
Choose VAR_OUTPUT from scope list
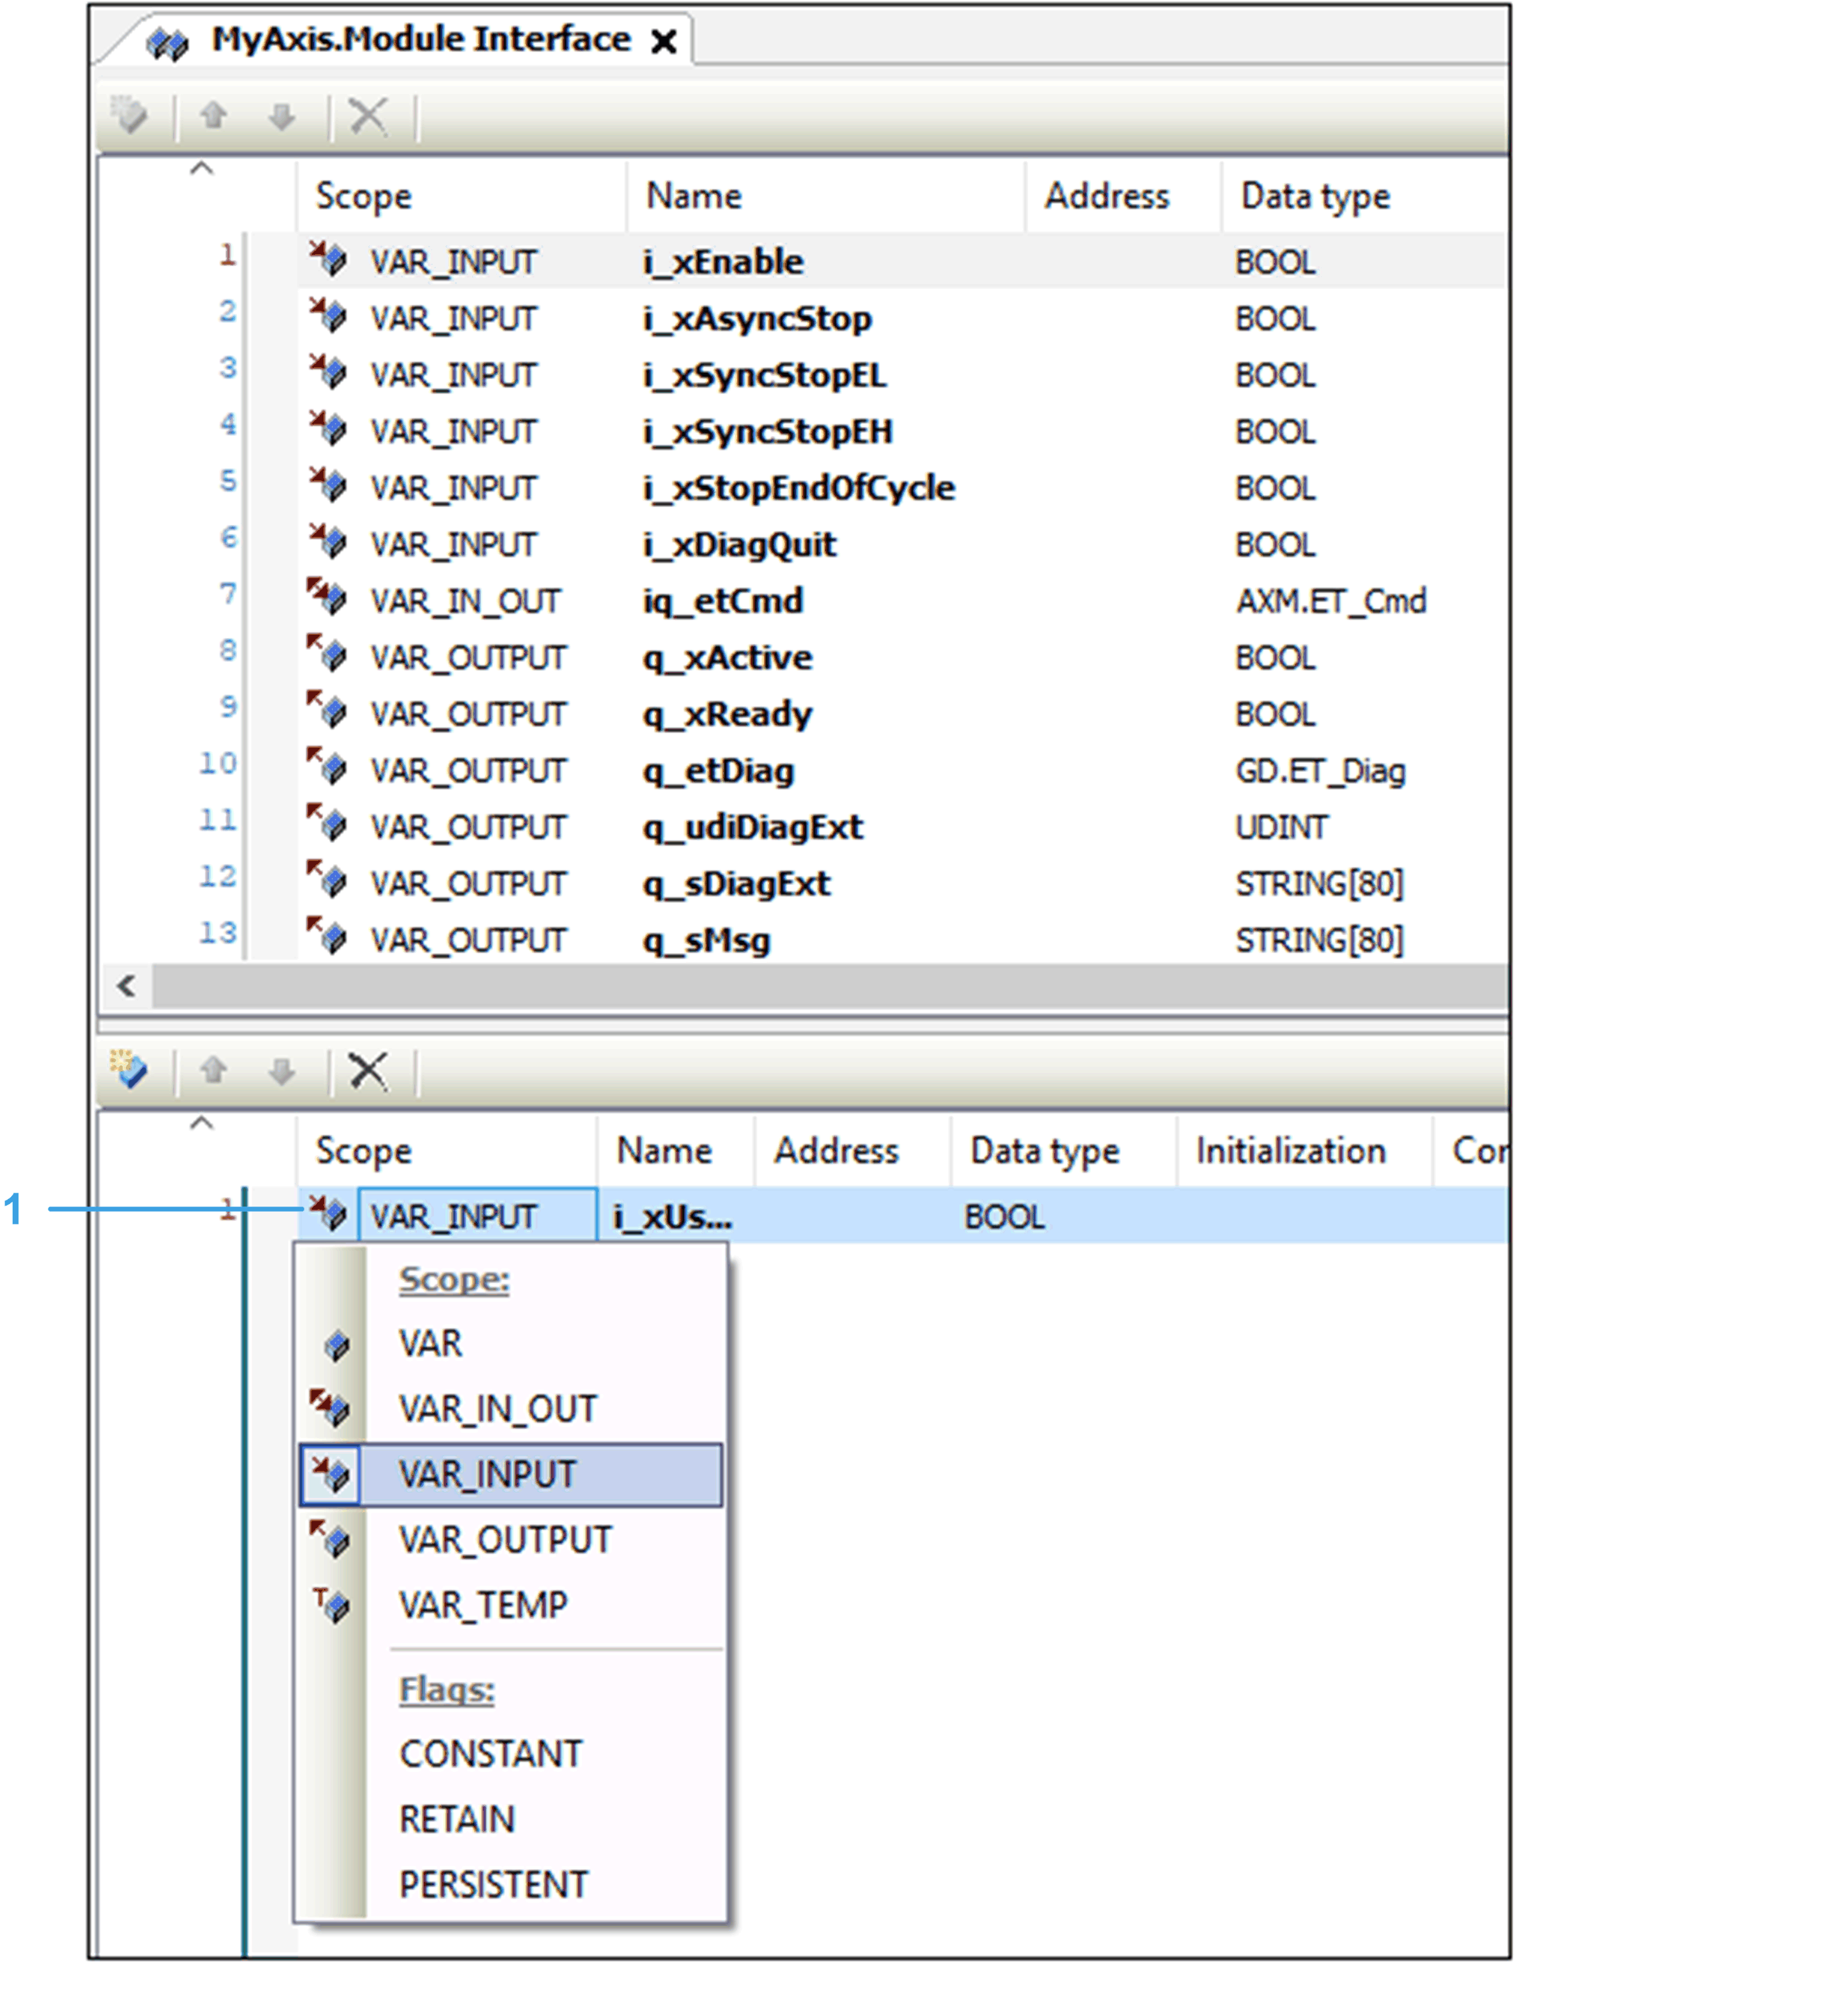[504, 1540]
